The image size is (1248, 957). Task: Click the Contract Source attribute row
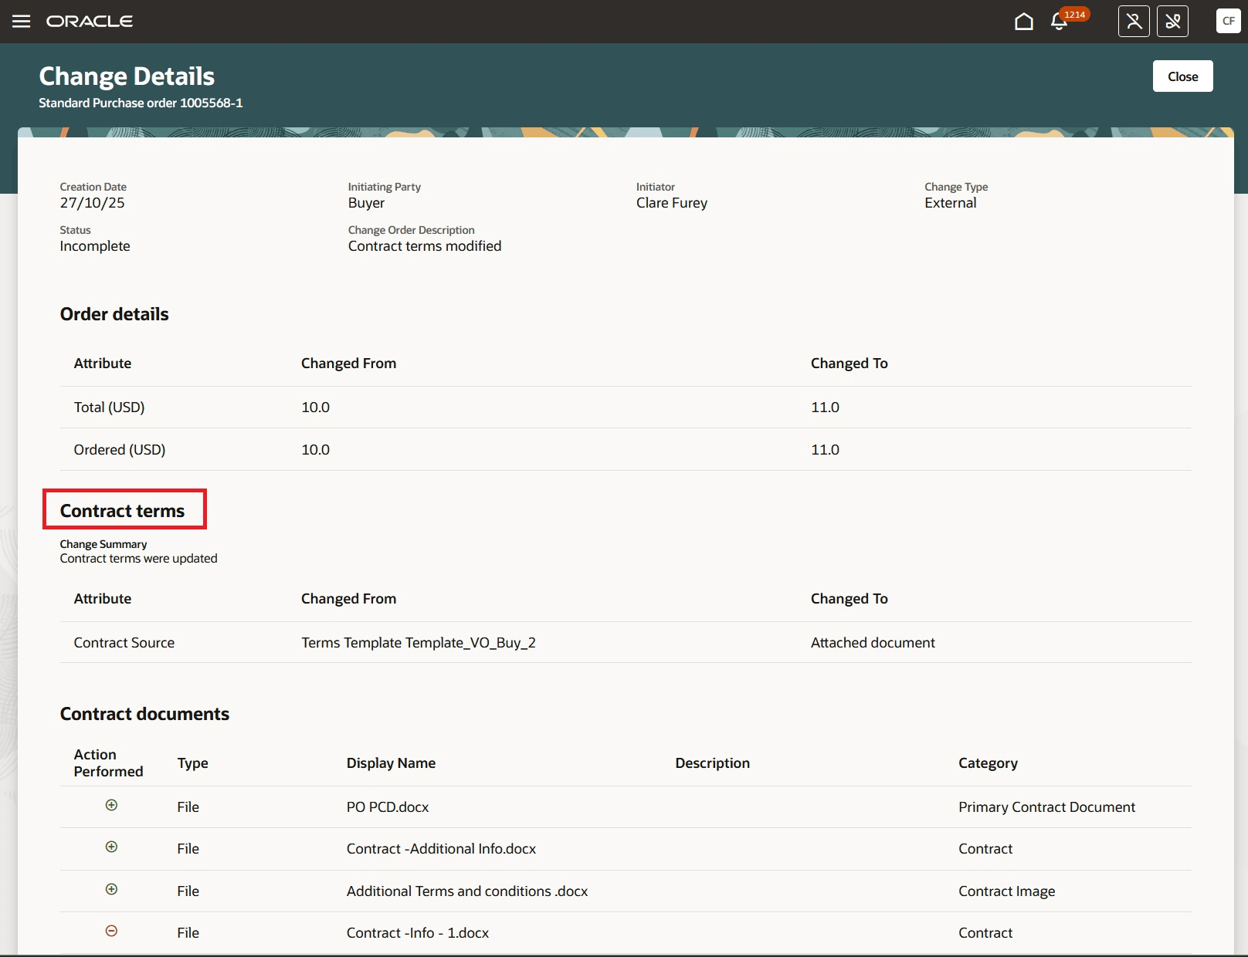coord(124,642)
